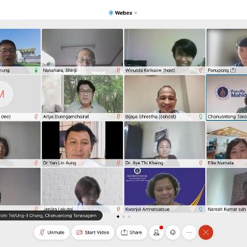The width and height of the screenshot is (247, 247).
Task: Select Ariya Bunngamchairat video tile
Action: 82,98
